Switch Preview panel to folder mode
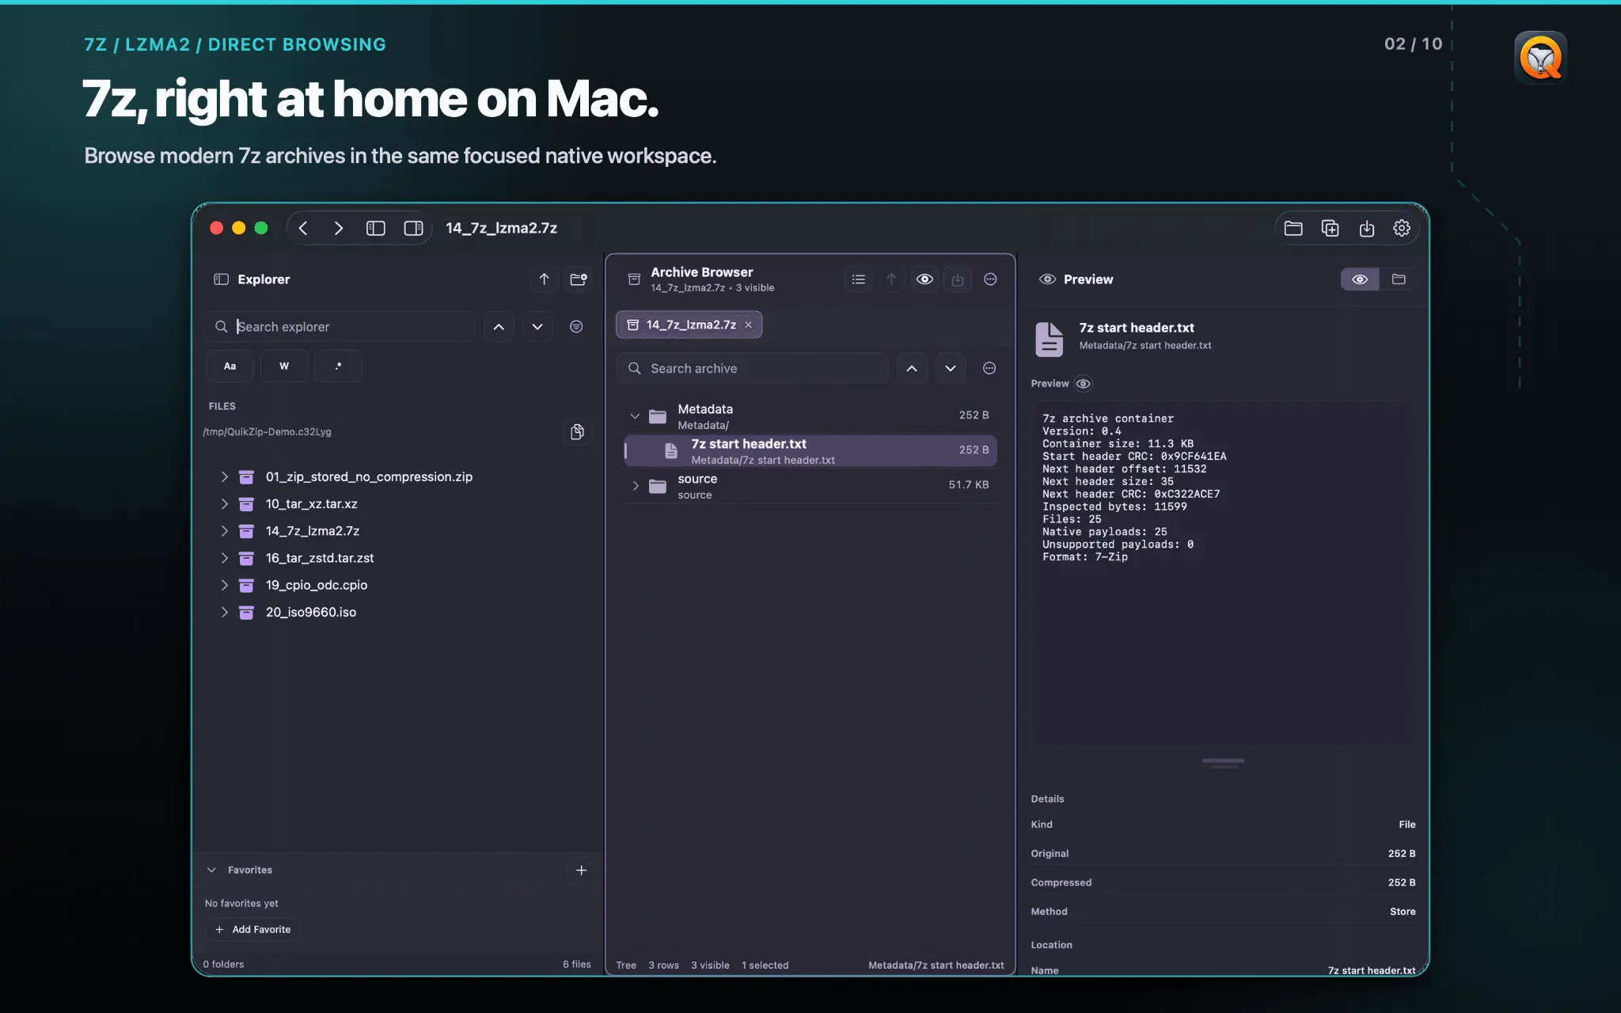This screenshot has height=1013, width=1621. coord(1399,279)
